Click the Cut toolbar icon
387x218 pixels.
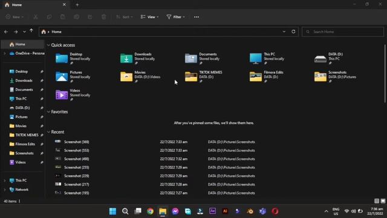tap(36, 17)
